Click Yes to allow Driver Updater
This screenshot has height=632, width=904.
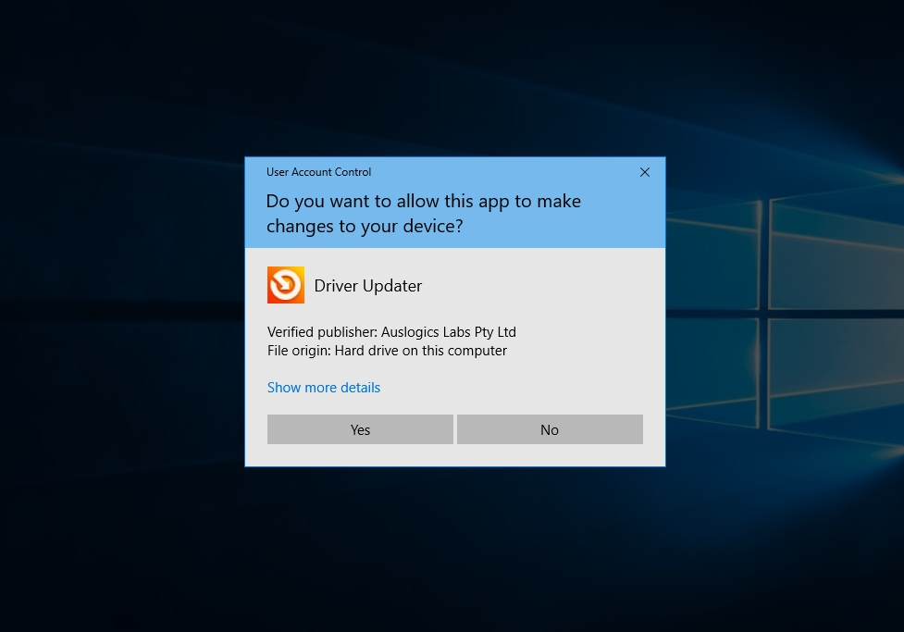[x=360, y=429]
